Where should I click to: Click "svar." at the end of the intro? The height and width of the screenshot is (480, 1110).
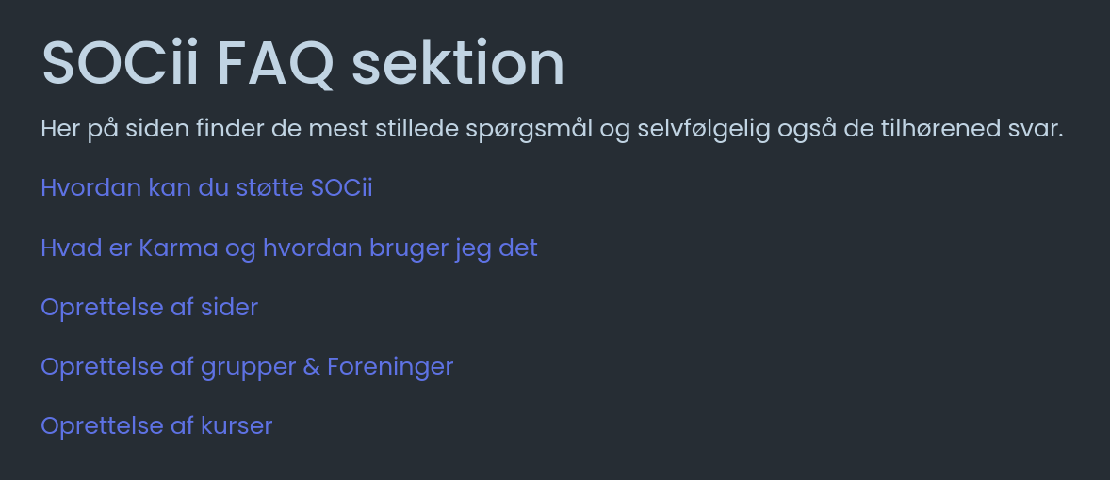(1038, 129)
